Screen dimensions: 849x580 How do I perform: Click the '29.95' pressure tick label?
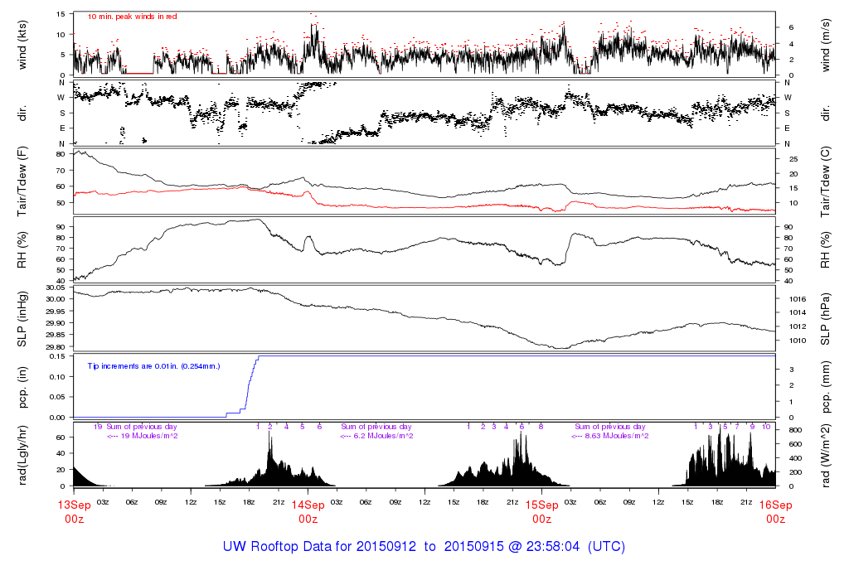[x=56, y=311]
